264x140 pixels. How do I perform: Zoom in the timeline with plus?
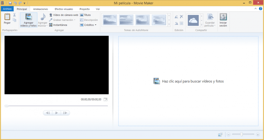[x=258, y=135]
